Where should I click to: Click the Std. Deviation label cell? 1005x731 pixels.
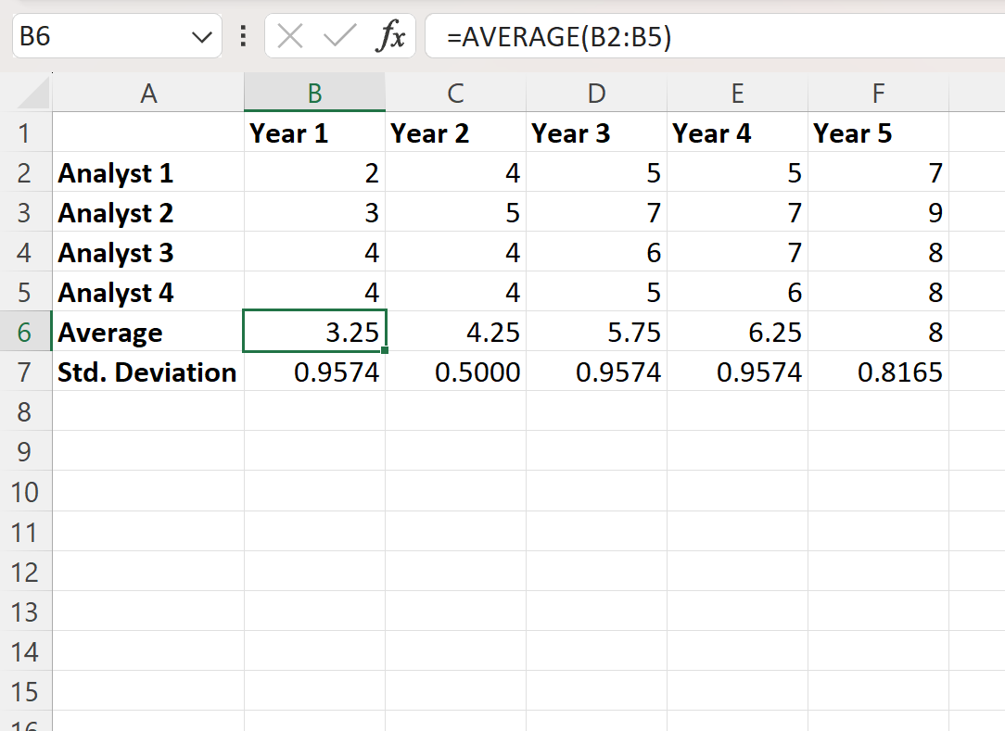[148, 372]
